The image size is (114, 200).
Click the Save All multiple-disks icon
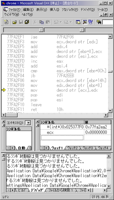pyautogui.click(x=27, y=22)
